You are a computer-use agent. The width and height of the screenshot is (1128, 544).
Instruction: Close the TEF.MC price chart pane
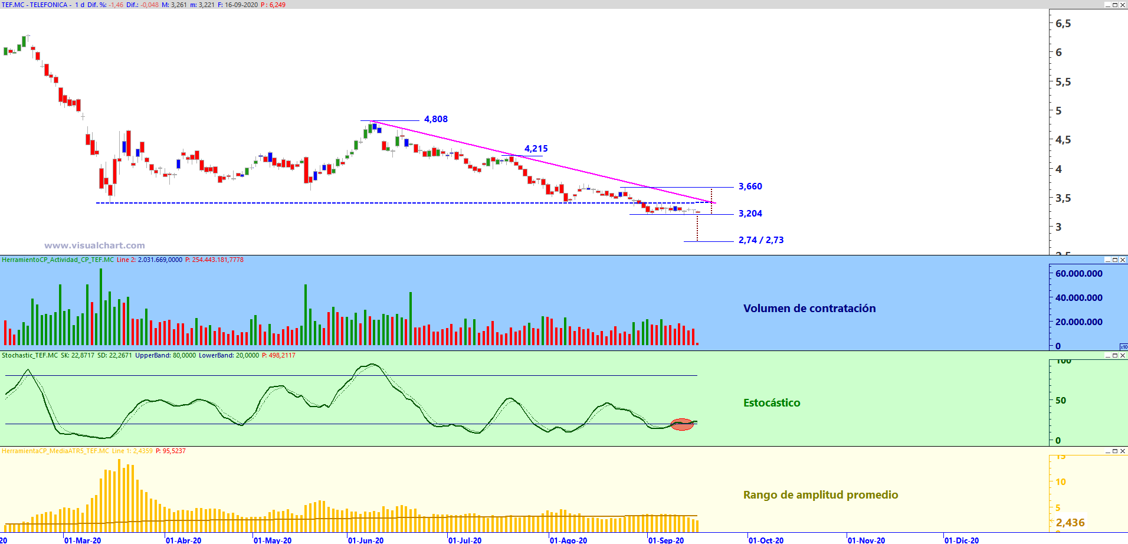tap(1123, 5)
